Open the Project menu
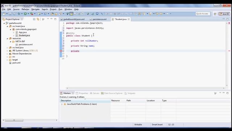Viewport: 232px width, 131px height. click(x=53, y=9)
